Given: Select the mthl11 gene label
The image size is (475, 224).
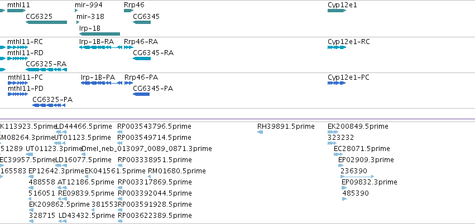Looking at the screenshot, I should pyautogui.click(x=18, y=5).
